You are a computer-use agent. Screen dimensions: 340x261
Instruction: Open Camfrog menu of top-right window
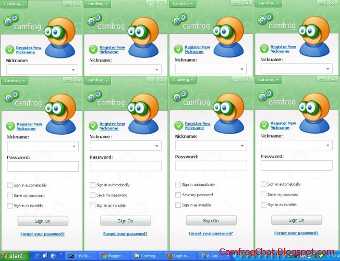click(269, 3)
